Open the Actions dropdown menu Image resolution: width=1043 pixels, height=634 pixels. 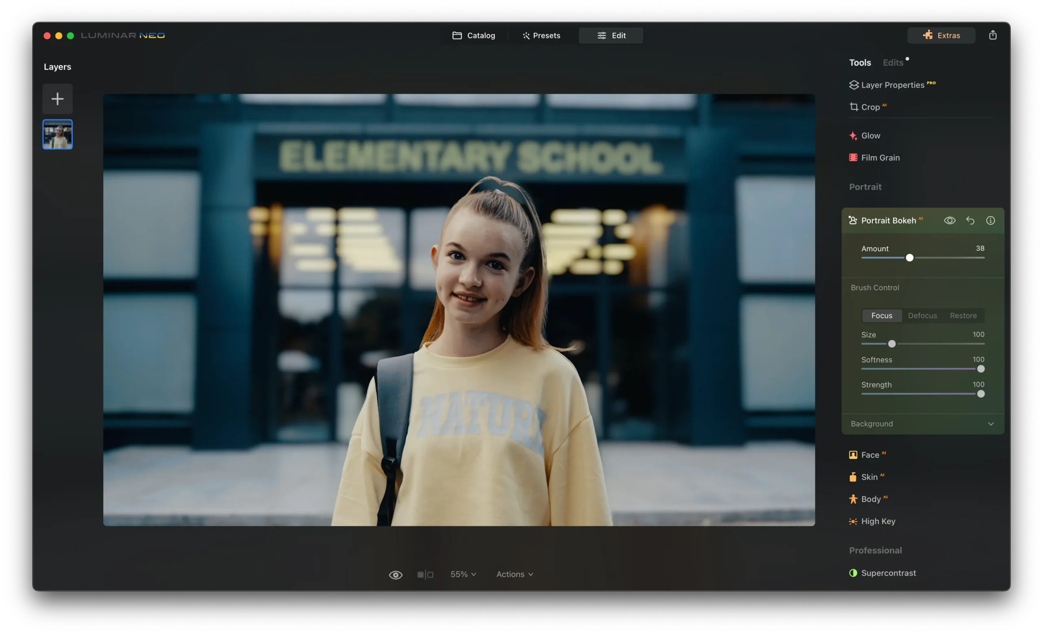pyautogui.click(x=514, y=575)
